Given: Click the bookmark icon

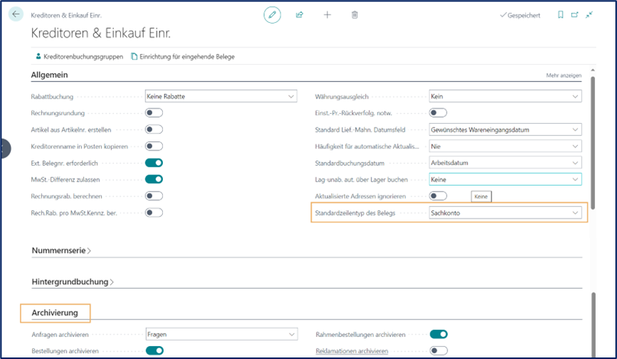Looking at the screenshot, I should tap(560, 15).
